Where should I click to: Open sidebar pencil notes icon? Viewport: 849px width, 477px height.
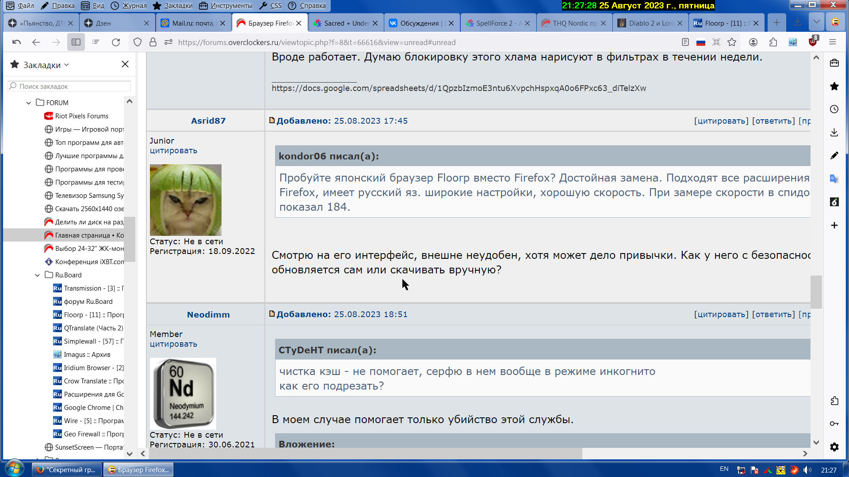(x=834, y=155)
